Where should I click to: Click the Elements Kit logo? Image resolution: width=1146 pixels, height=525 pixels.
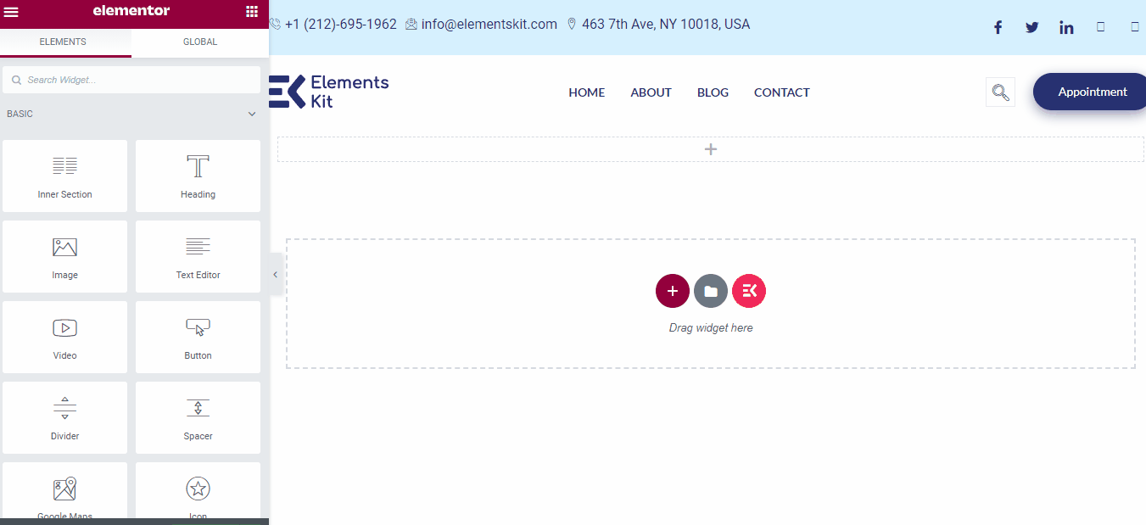coord(329,92)
